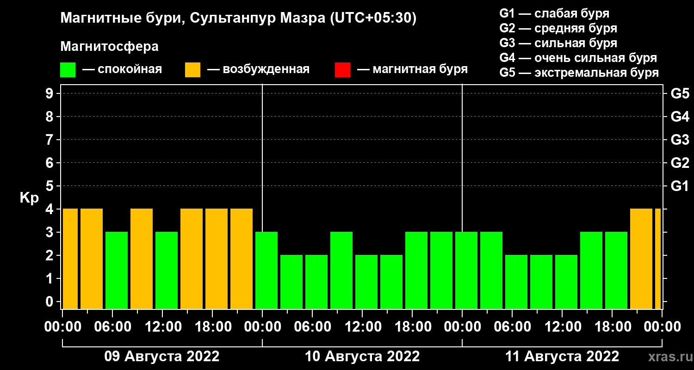Click the red 'магнитная буря' legend swatch
Viewport: 694px width, 370px height.
pos(342,70)
